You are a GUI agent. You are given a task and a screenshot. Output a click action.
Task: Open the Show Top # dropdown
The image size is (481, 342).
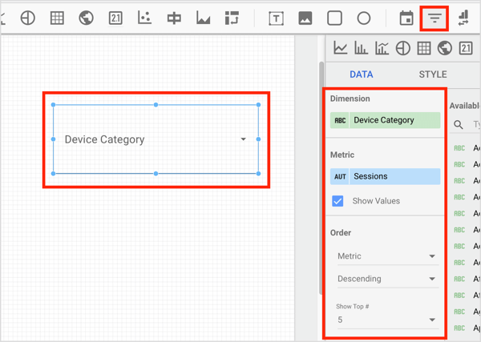pos(386,320)
